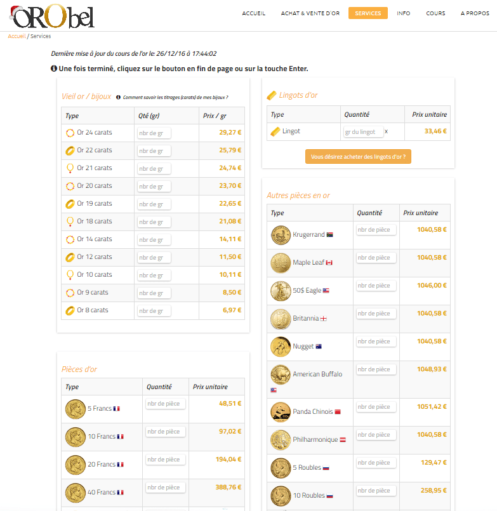Click the info icon beside bijoux heading
This screenshot has height=511, width=497.
(x=118, y=97)
